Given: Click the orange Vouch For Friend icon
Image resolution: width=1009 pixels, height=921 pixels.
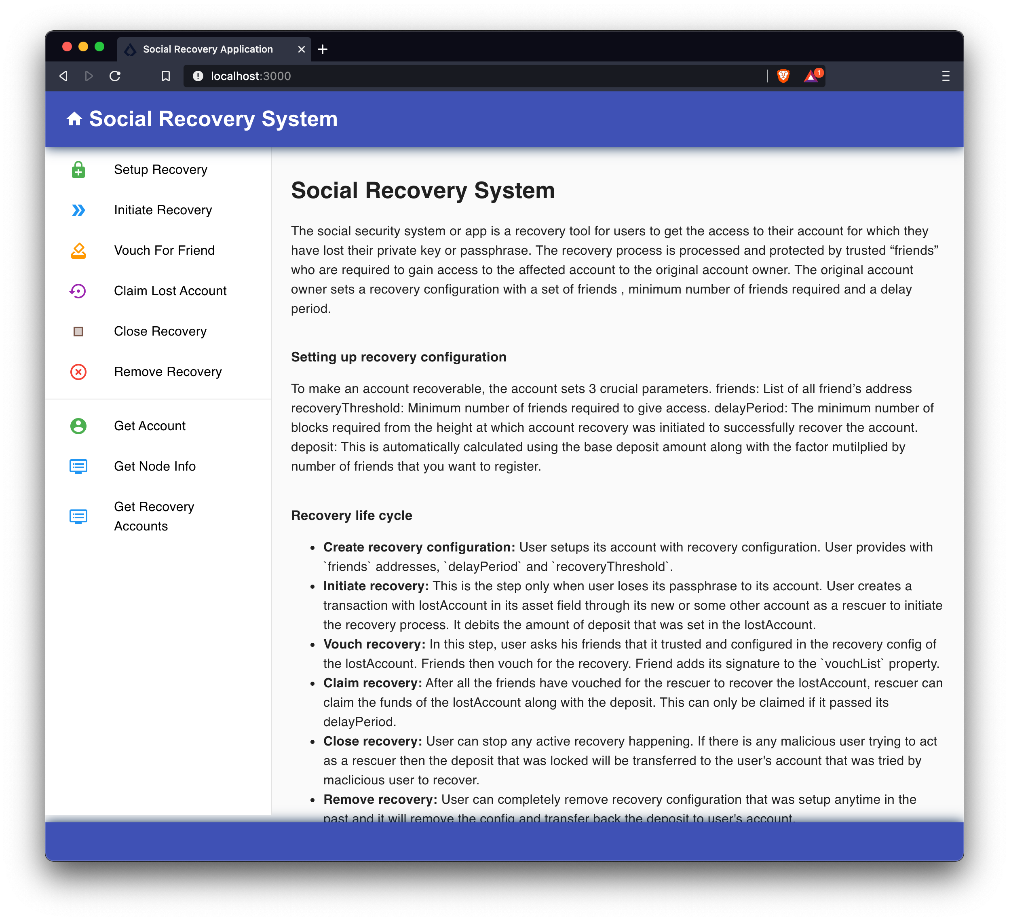Looking at the screenshot, I should pos(78,251).
